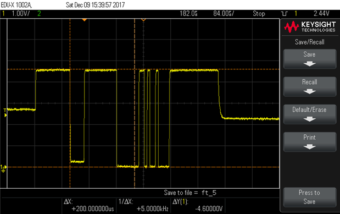Click the Stop run status indicator
340x214 pixels.
pyautogui.click(x=259, y=14)
